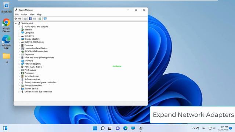
Task: Expand the Monitors chevron
Action: 19,61
